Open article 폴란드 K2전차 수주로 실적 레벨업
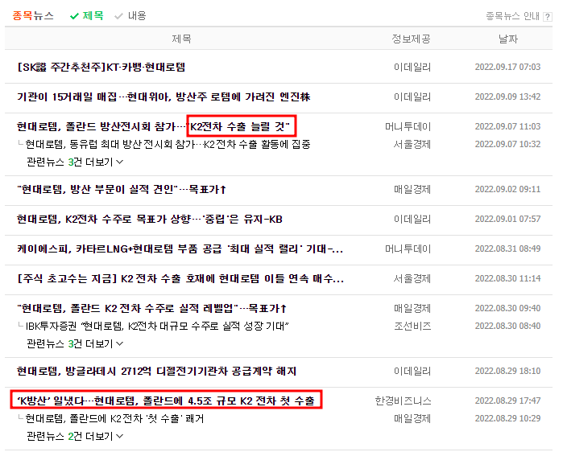 pyautogui.click(x=152, y=308)
